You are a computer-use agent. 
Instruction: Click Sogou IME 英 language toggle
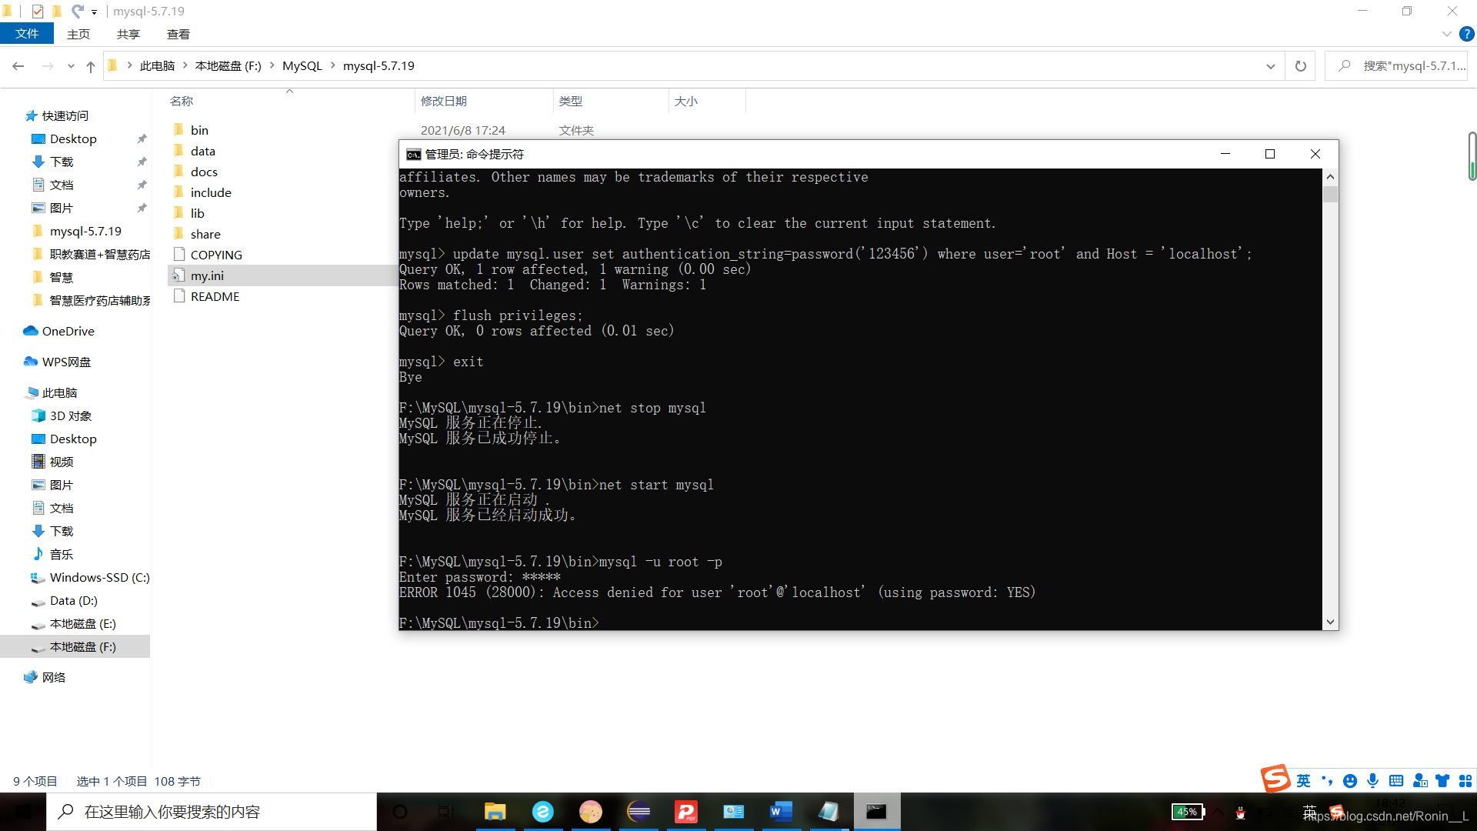(x=1303, y=781)
